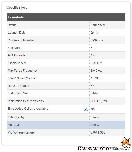This screenshot has height=152, width=132.
Task: Select the Lithography row label
Action: pyautogui.click(x=16, y=117)
